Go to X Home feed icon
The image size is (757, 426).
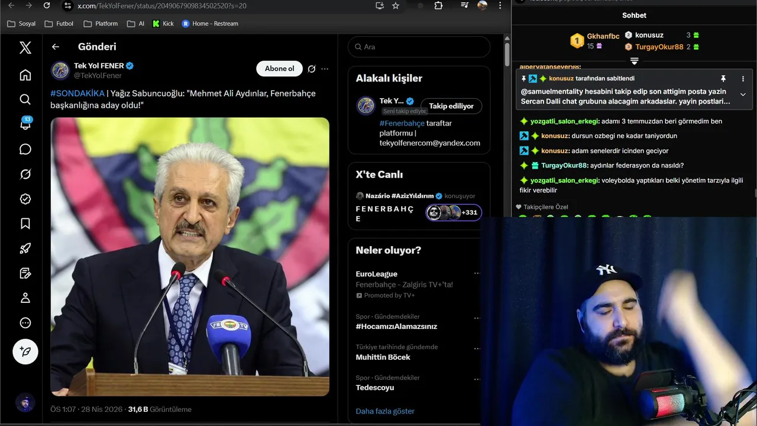coord(25,75)
